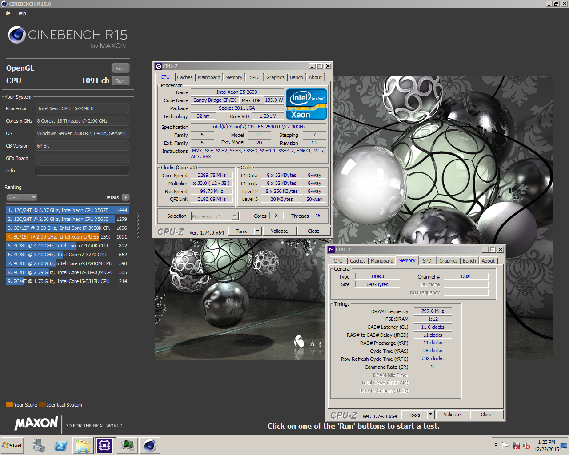Click Close button in CPU-Z Memory window

[x=486, y=415]
